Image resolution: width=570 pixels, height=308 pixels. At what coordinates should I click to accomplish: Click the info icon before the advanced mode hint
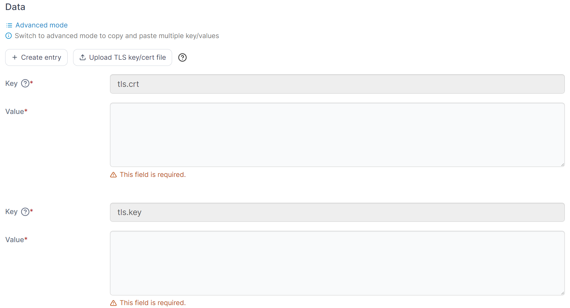[8, 36]
